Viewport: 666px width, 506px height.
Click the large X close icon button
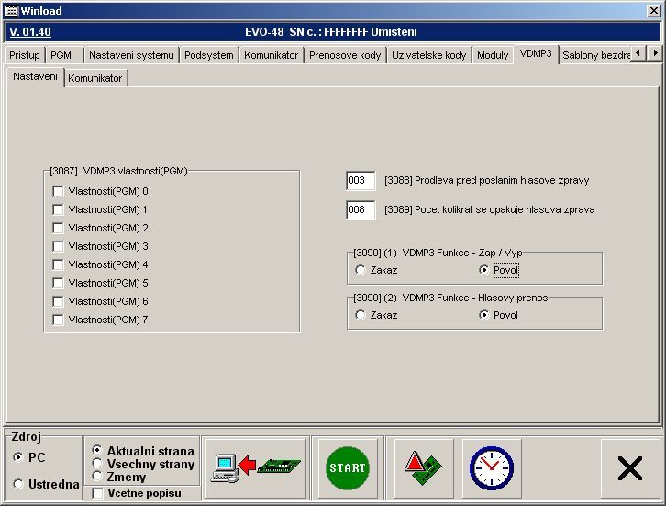629,468
